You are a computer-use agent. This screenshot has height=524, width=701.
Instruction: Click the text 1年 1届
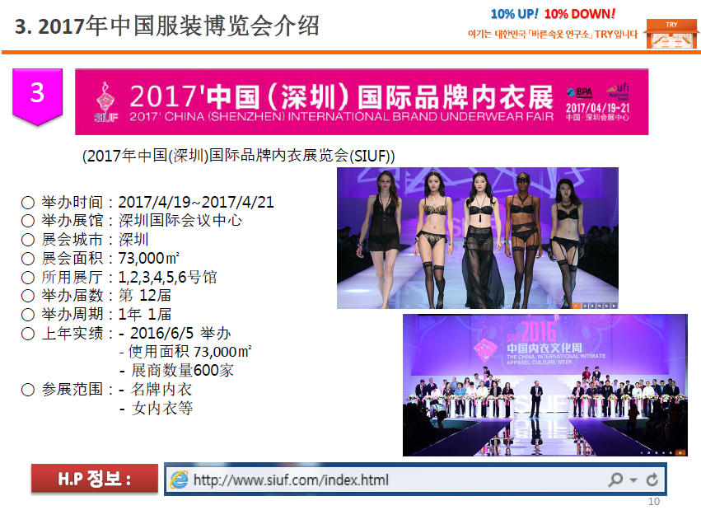click(144, 314)
